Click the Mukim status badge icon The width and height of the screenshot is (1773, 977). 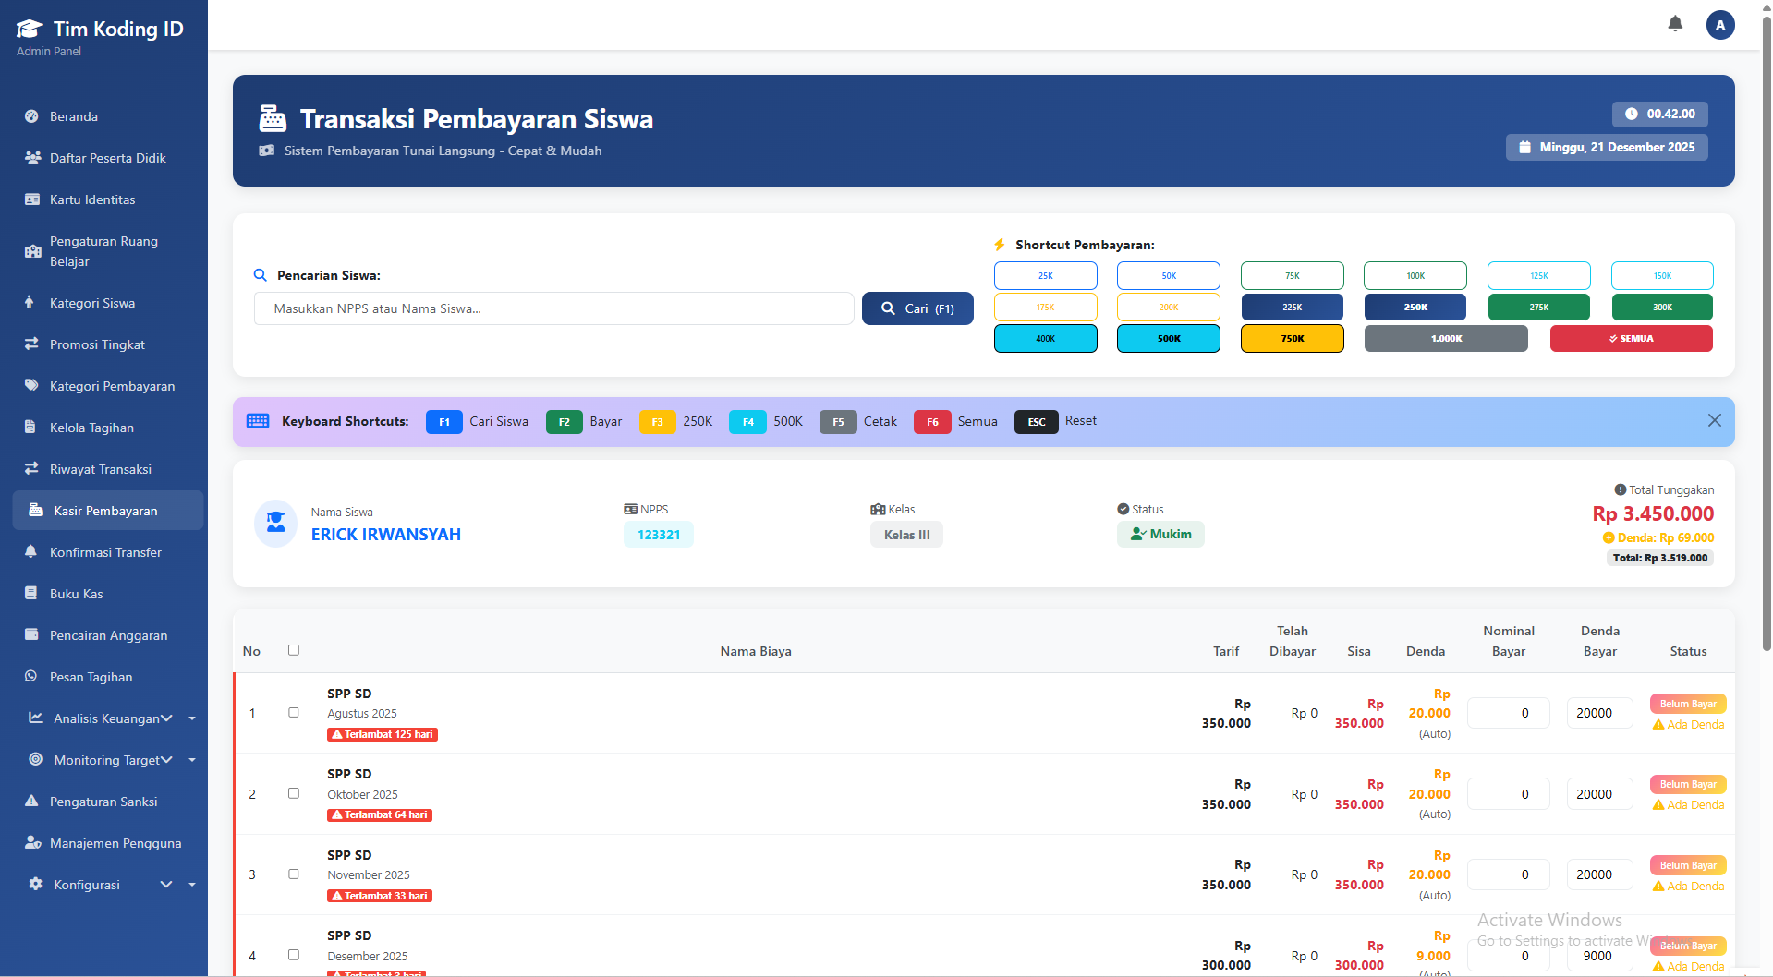pos(1137,534)
